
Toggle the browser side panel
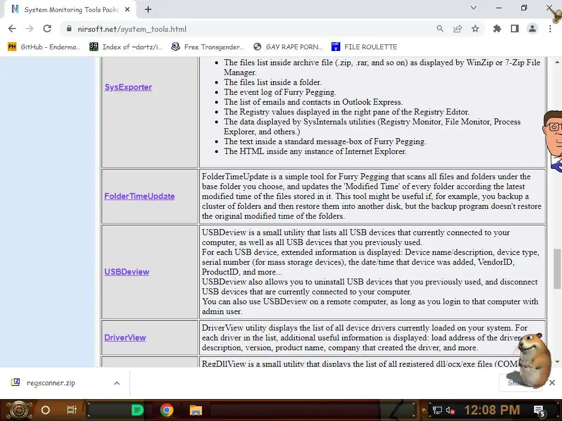pyautogui.click(x=515, y=29)
